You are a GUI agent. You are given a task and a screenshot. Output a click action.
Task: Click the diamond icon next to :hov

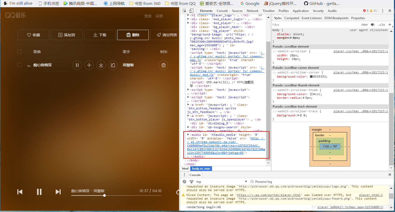coord(373,25)
